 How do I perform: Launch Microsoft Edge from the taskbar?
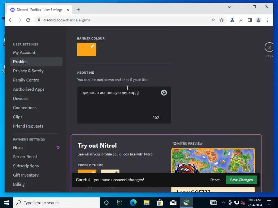133,203
